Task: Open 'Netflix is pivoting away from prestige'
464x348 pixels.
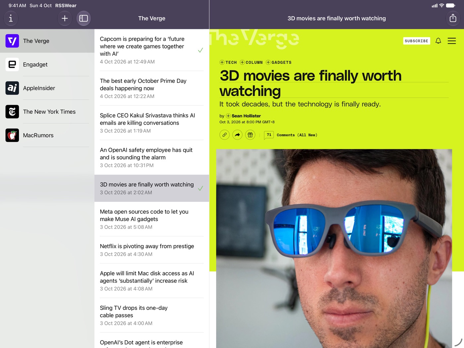Action: [152, 250]
